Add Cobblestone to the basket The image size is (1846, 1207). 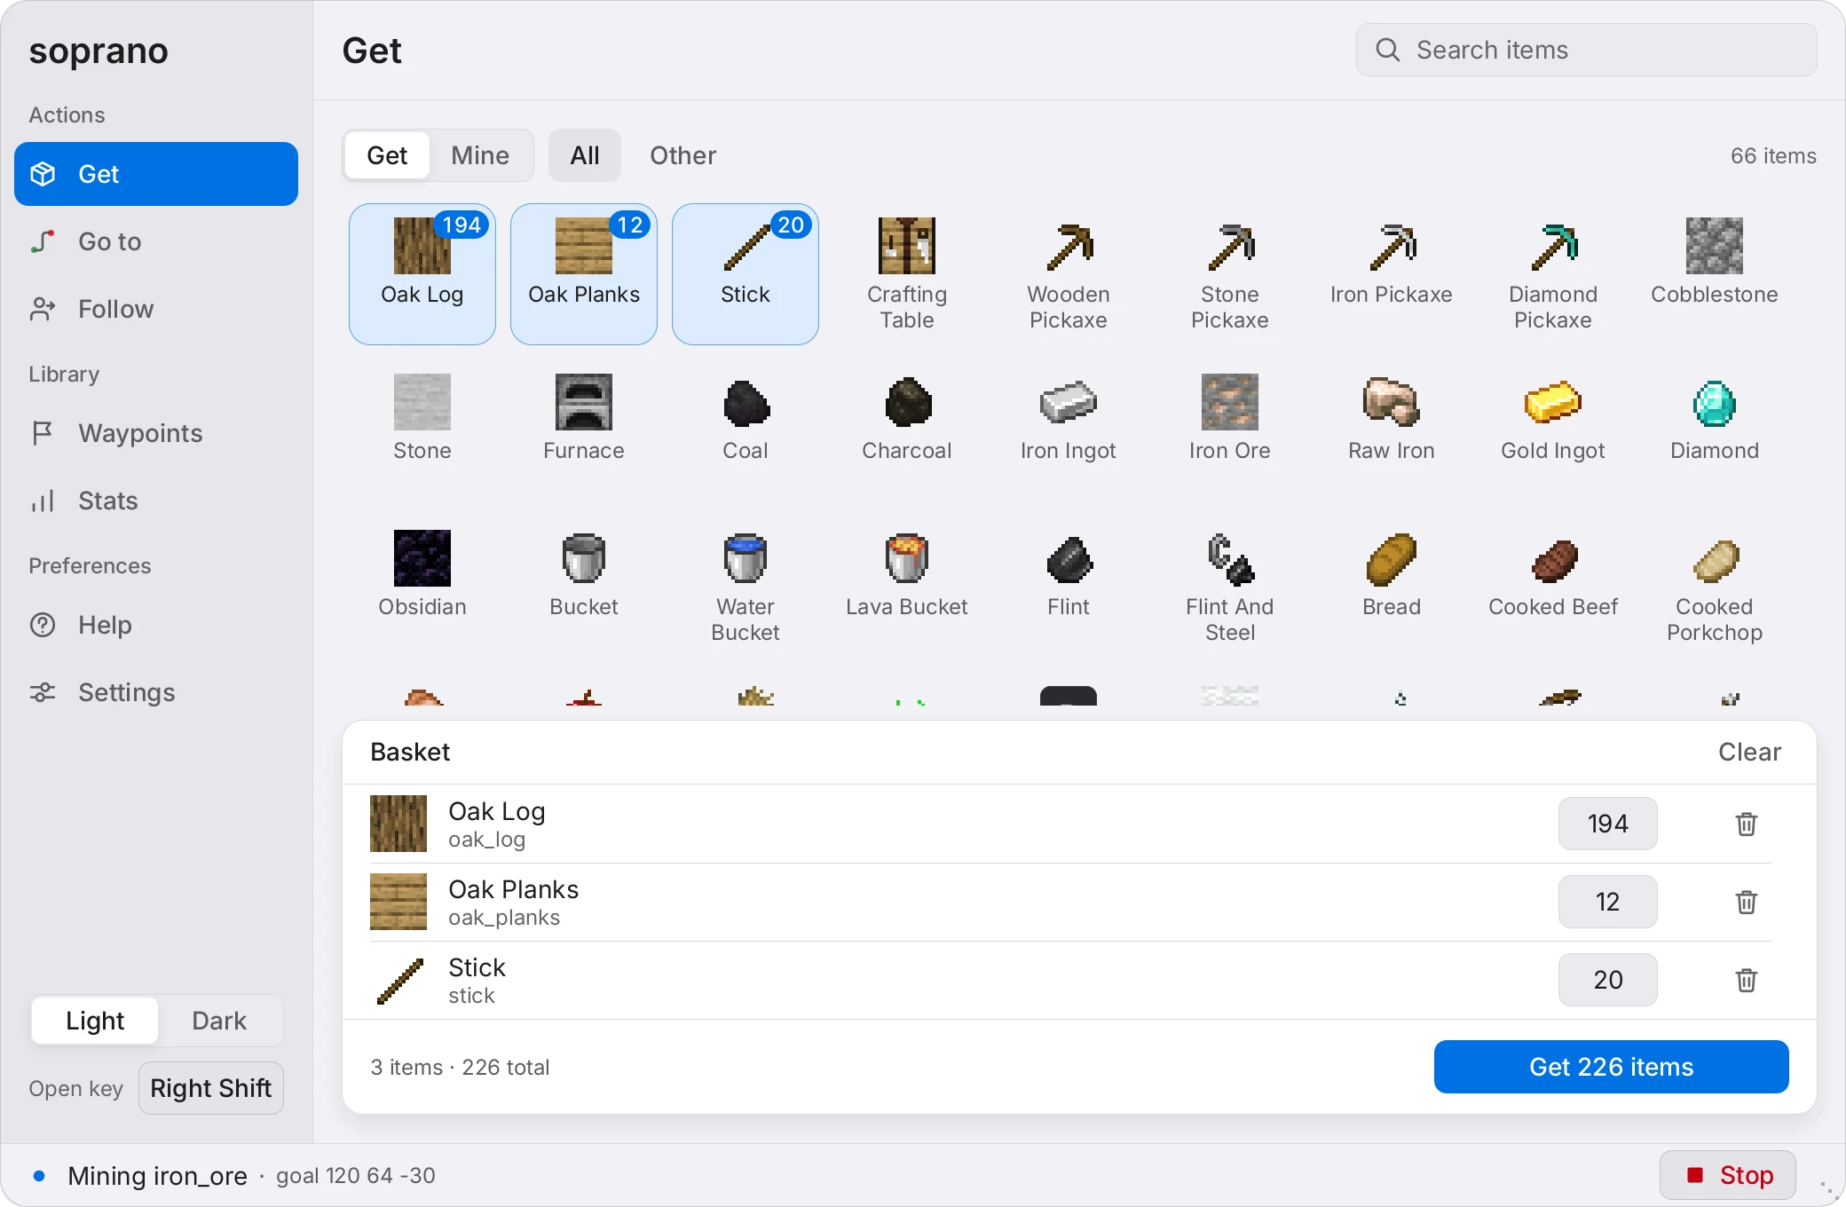[x=1714, y=274]
